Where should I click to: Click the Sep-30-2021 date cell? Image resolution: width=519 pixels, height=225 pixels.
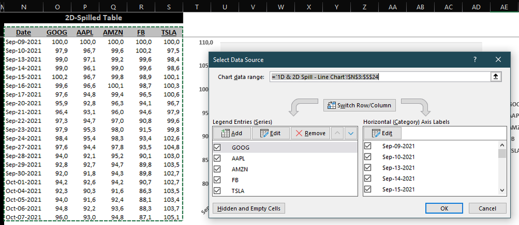[x=23, y=173]
